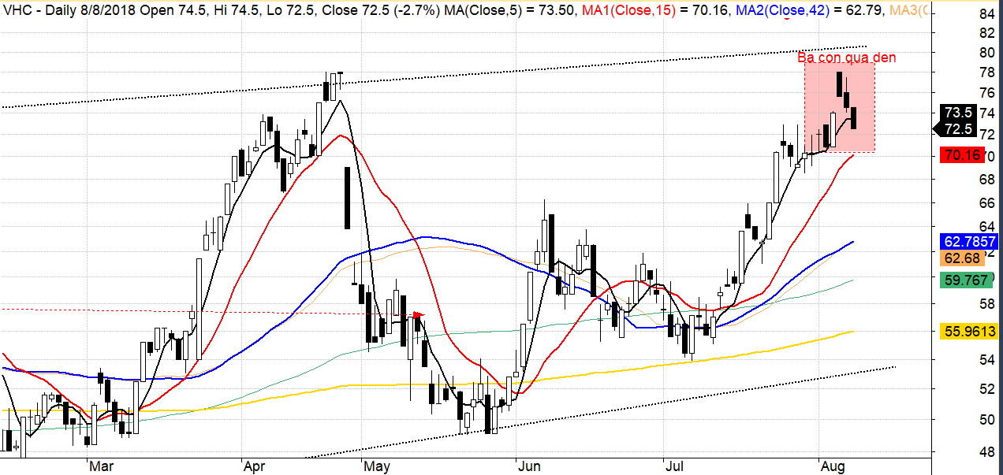Click the Jun label on the time axis
This screenshot has height=475, width=1003.
point(528,466)
